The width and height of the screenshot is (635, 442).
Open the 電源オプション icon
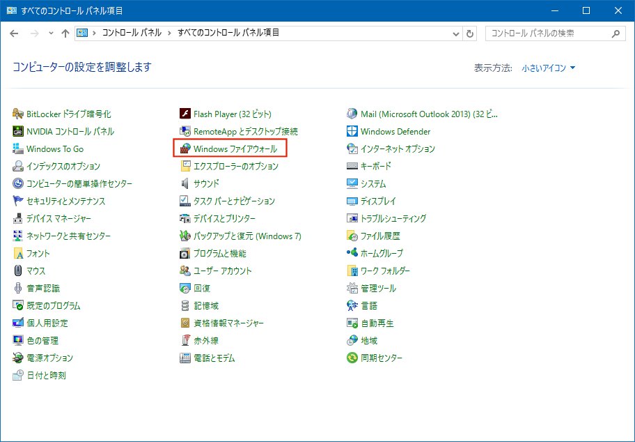[18, 358]
